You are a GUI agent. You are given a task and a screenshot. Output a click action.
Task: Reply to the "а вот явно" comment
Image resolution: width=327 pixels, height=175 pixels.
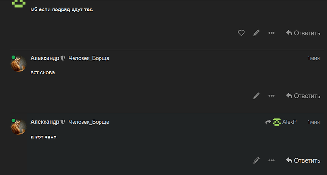(x=303, y=160)
